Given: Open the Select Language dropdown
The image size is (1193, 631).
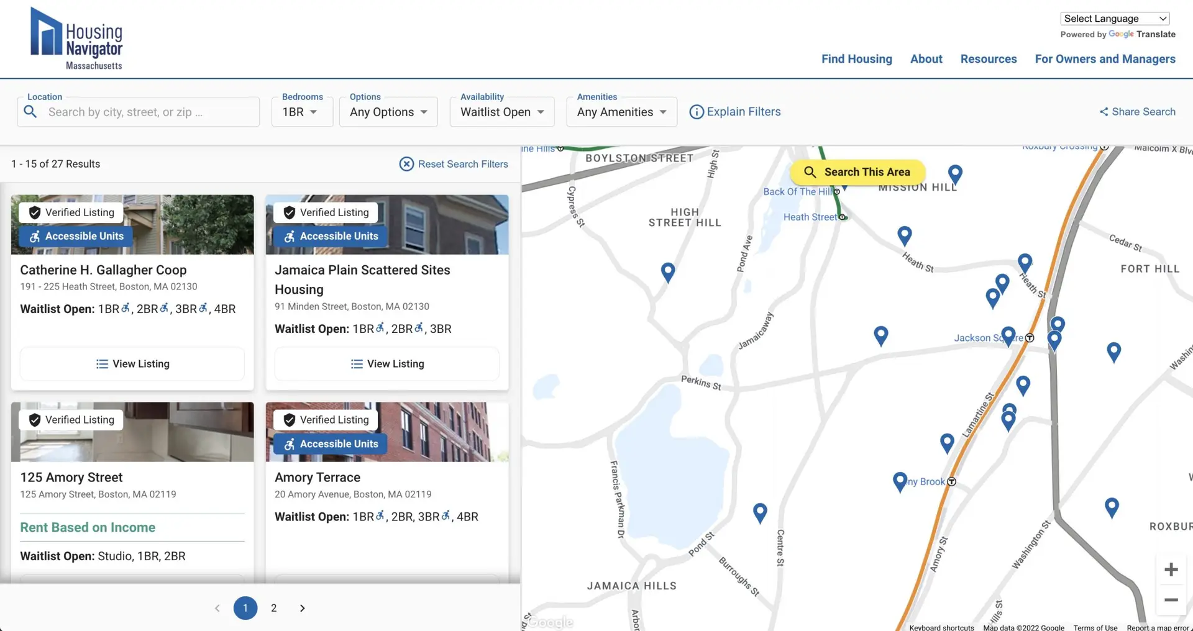Looking at the screenshot, I should pos(1115,19).
